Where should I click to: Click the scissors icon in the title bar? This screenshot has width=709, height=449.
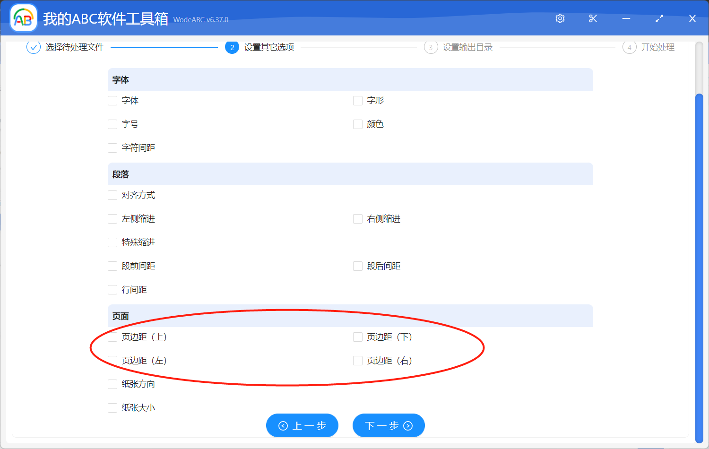click(593, 18)
